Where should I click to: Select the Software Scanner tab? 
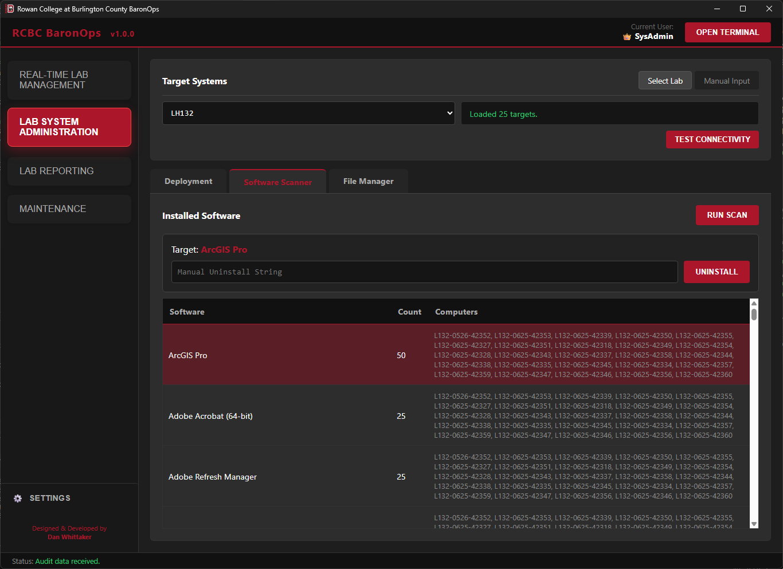(277, 181)
